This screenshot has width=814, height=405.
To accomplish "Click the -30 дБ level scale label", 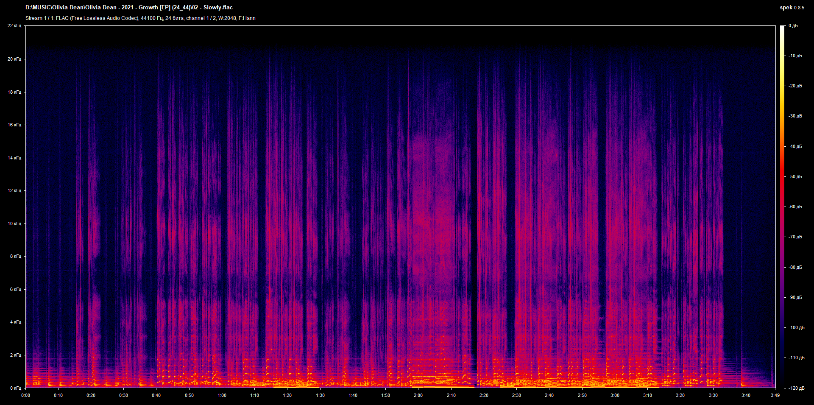I will (795, 116).
